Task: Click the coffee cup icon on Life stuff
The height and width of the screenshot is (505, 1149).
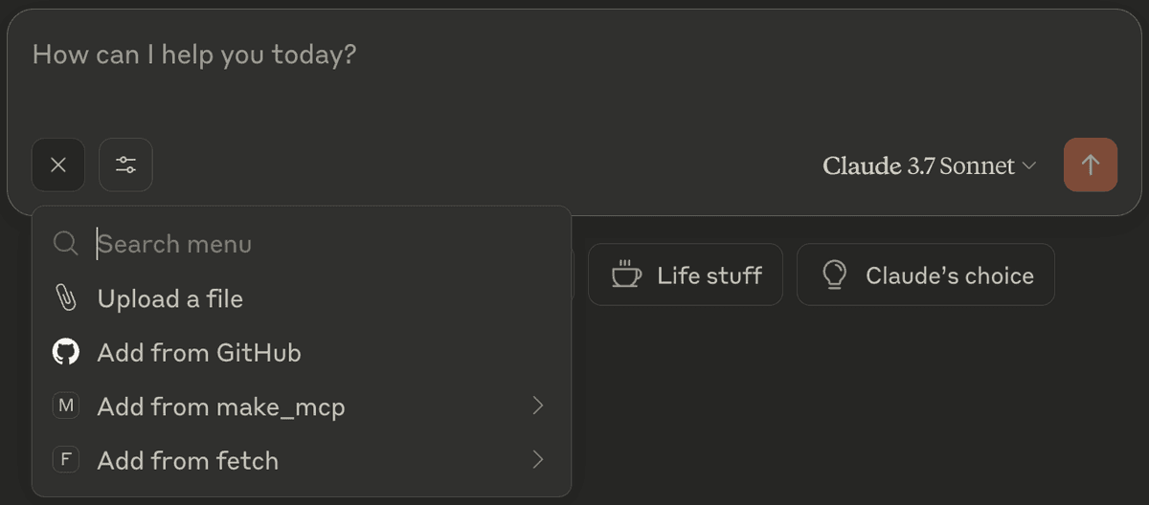Action: pos(626,274)
